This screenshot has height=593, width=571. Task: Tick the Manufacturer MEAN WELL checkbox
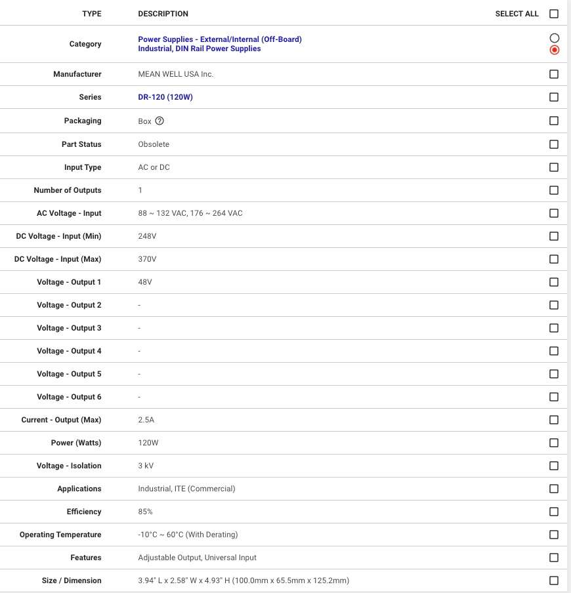554,74
